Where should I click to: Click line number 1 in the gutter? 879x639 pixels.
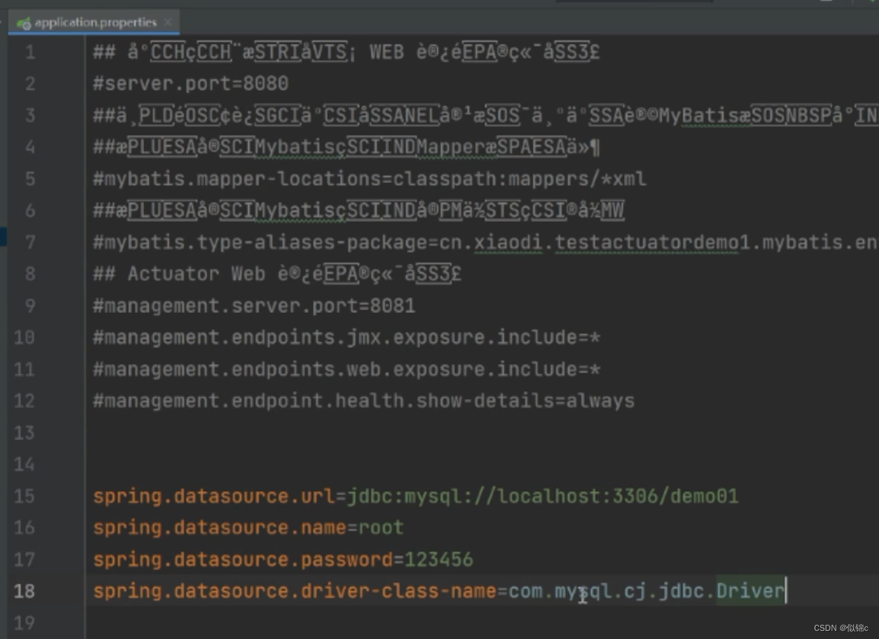[x=30, y=51]
